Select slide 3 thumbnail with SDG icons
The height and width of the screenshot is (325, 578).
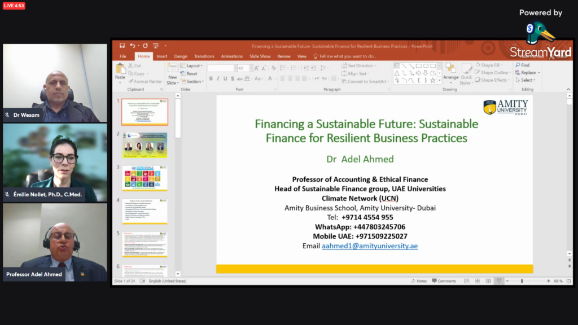(x=145, y=178)
